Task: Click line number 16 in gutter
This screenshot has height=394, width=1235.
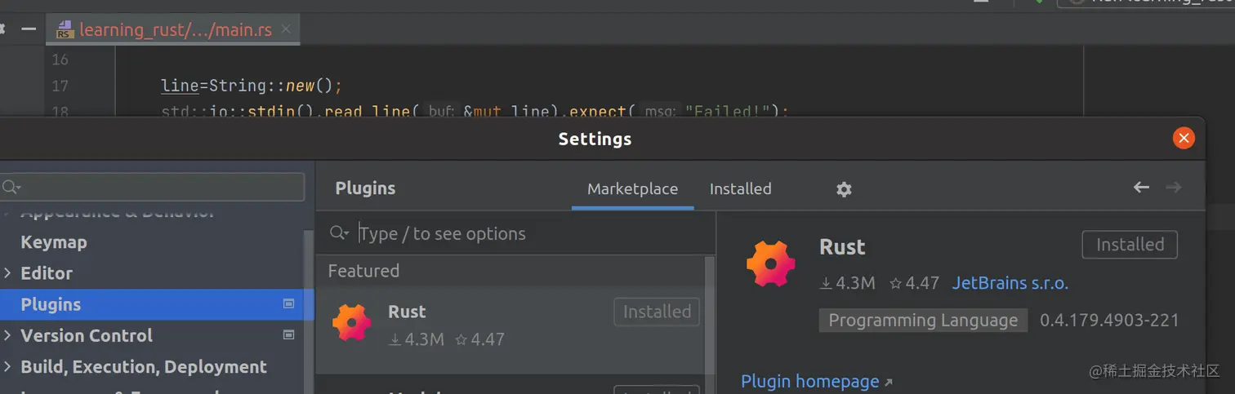Action: (60, 60)
